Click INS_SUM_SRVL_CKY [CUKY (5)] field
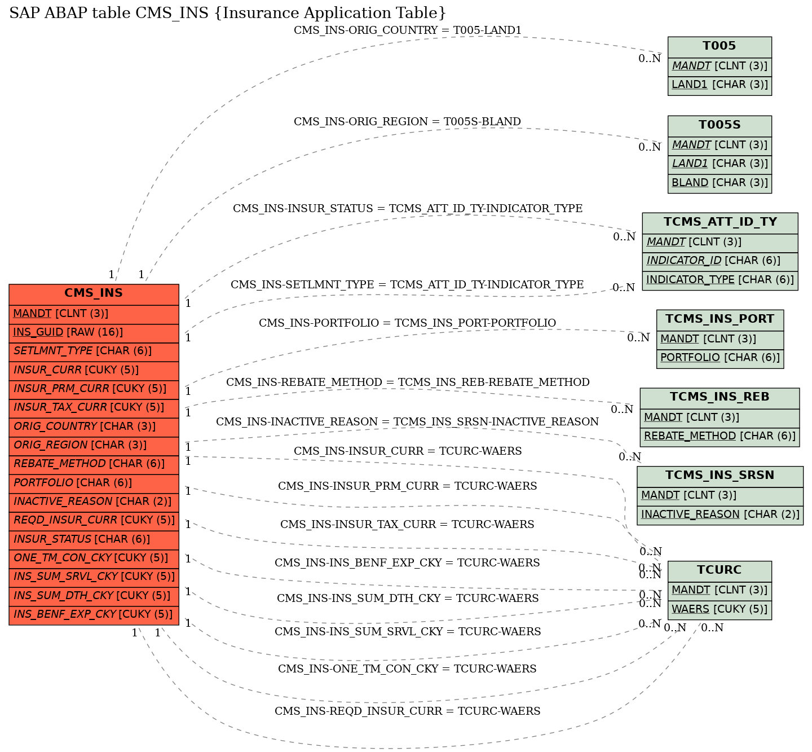812x752 pixels. click(x=94, y=577)
